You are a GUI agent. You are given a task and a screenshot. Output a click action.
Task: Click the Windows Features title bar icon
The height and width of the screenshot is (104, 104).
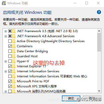(4, 3)
